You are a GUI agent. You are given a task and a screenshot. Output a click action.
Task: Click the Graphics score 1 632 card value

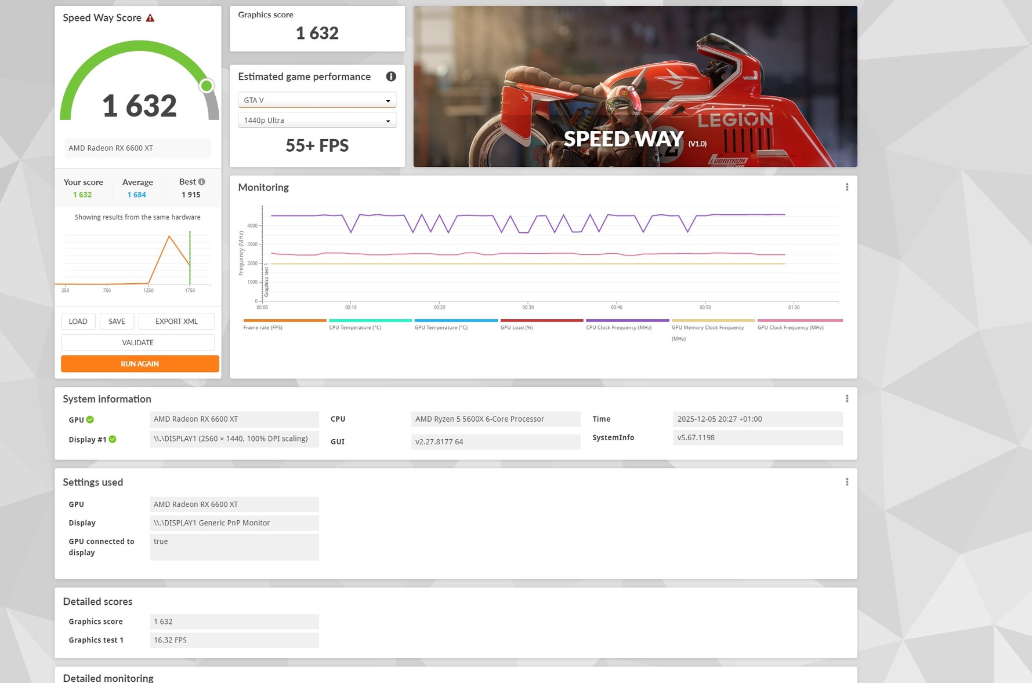317,33
